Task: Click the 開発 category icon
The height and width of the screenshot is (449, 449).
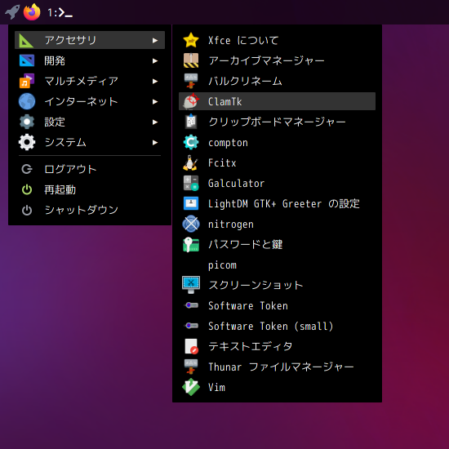Action: [x=27, y=60]
